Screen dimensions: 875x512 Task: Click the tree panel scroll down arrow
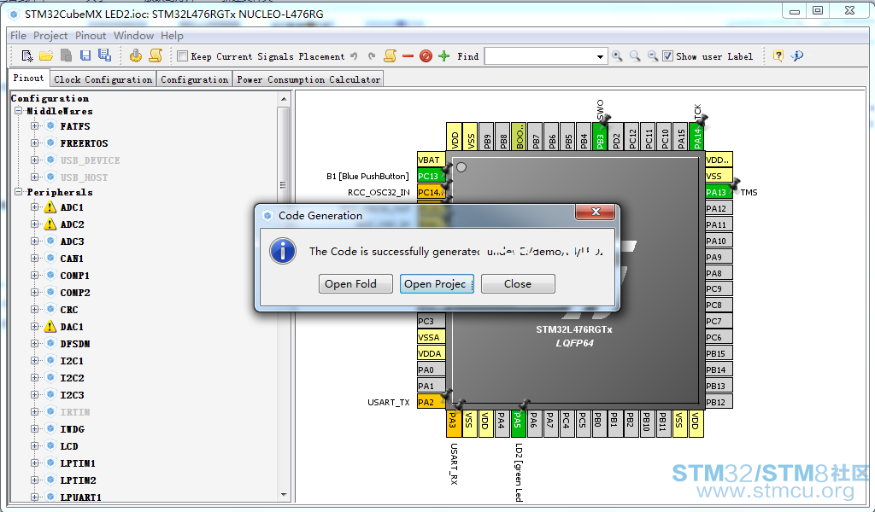pyautogui.click(x=284, y=495)
